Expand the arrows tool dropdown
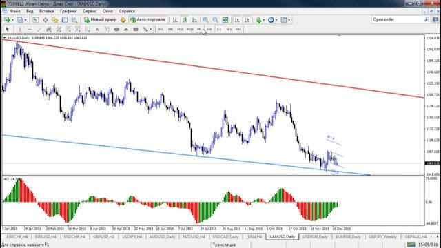The image size is (441, 248). point(150,29)
